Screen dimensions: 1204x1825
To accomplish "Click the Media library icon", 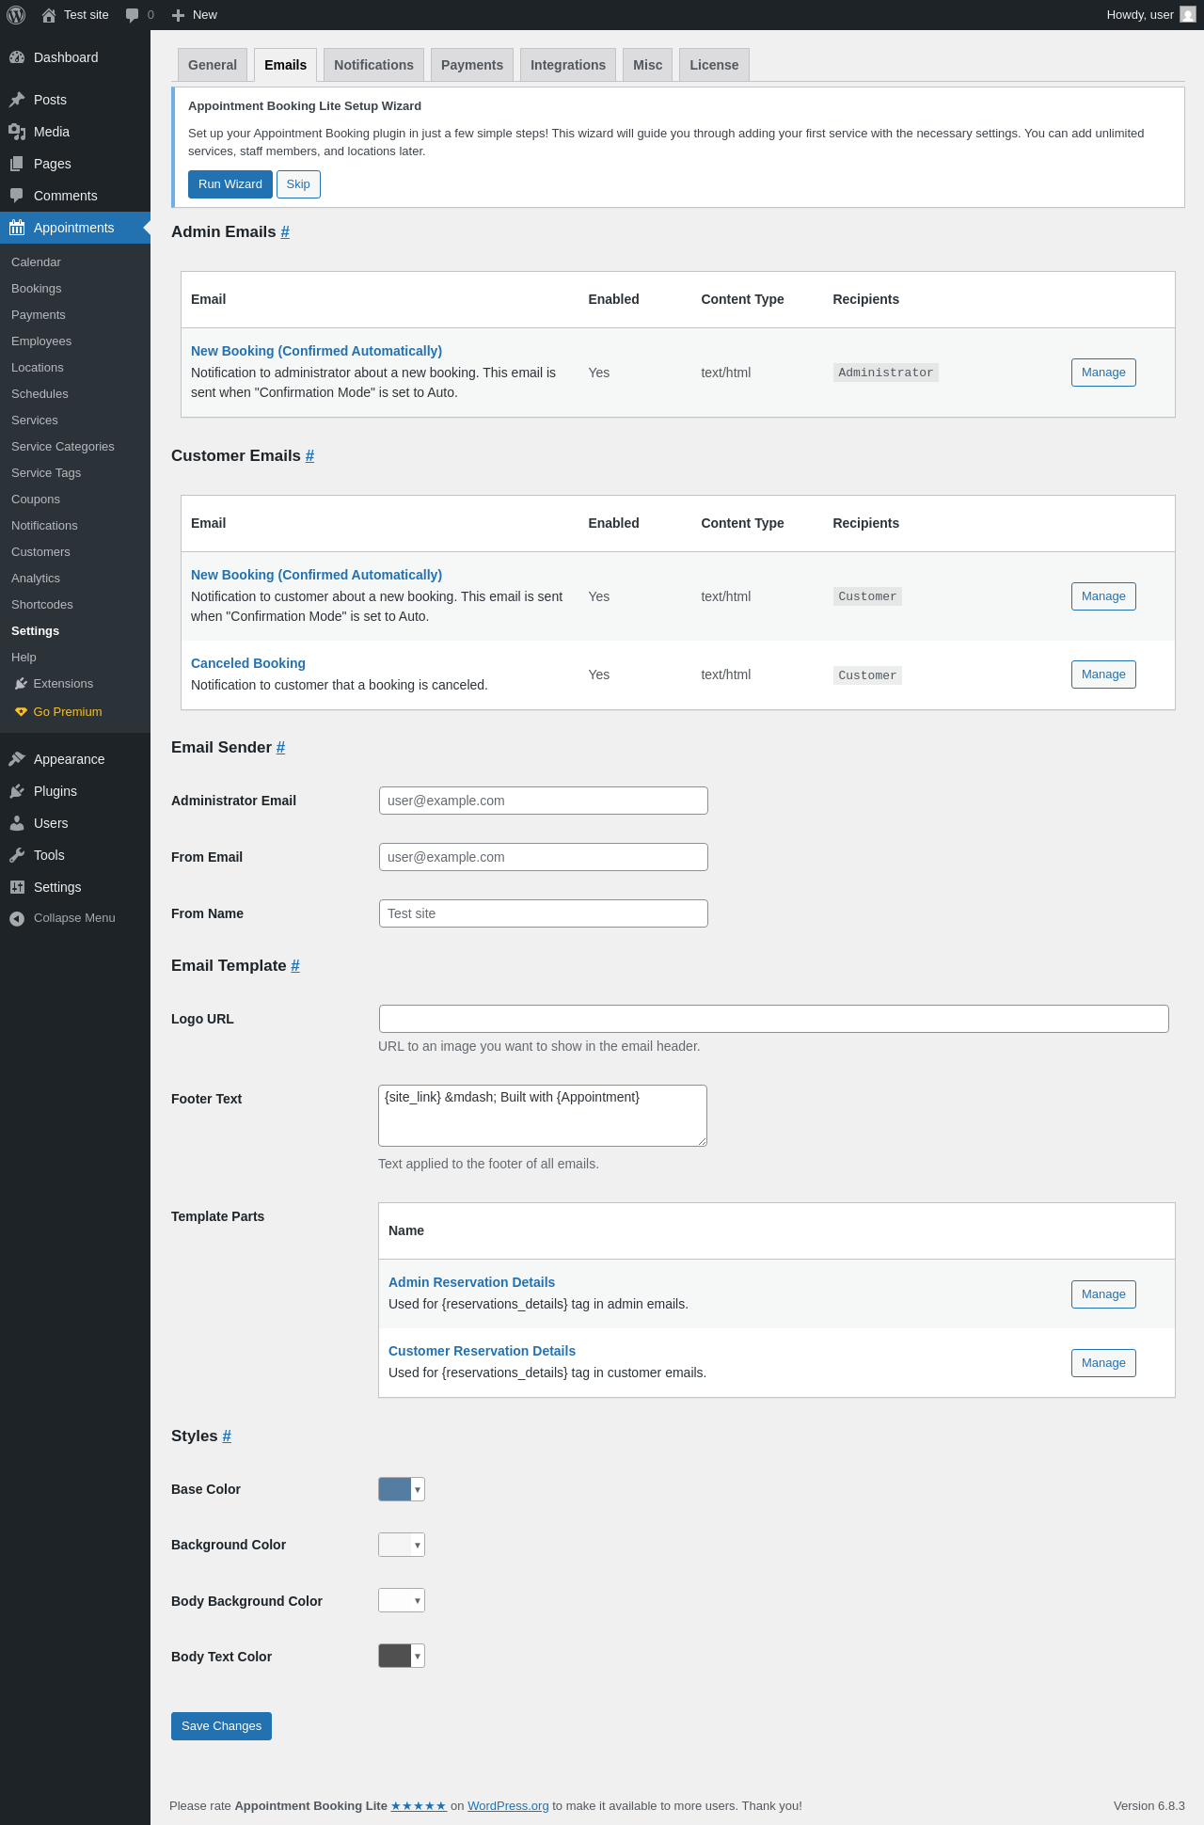I will (17, 132).
